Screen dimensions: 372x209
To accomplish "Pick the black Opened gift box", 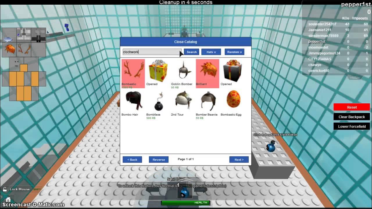I will click(233, 71).
